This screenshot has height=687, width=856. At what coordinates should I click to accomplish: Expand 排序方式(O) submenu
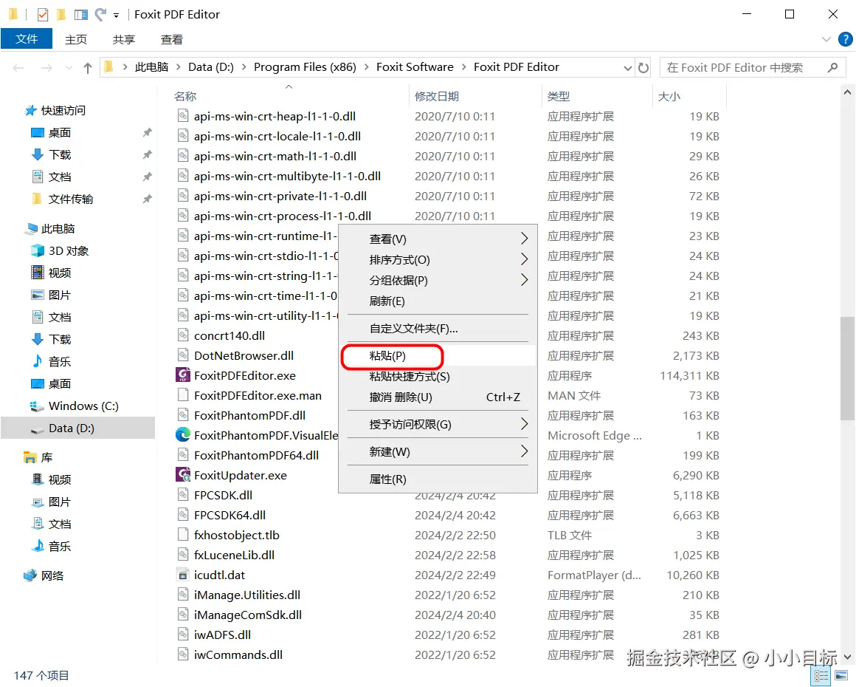(x=524, y=259)
